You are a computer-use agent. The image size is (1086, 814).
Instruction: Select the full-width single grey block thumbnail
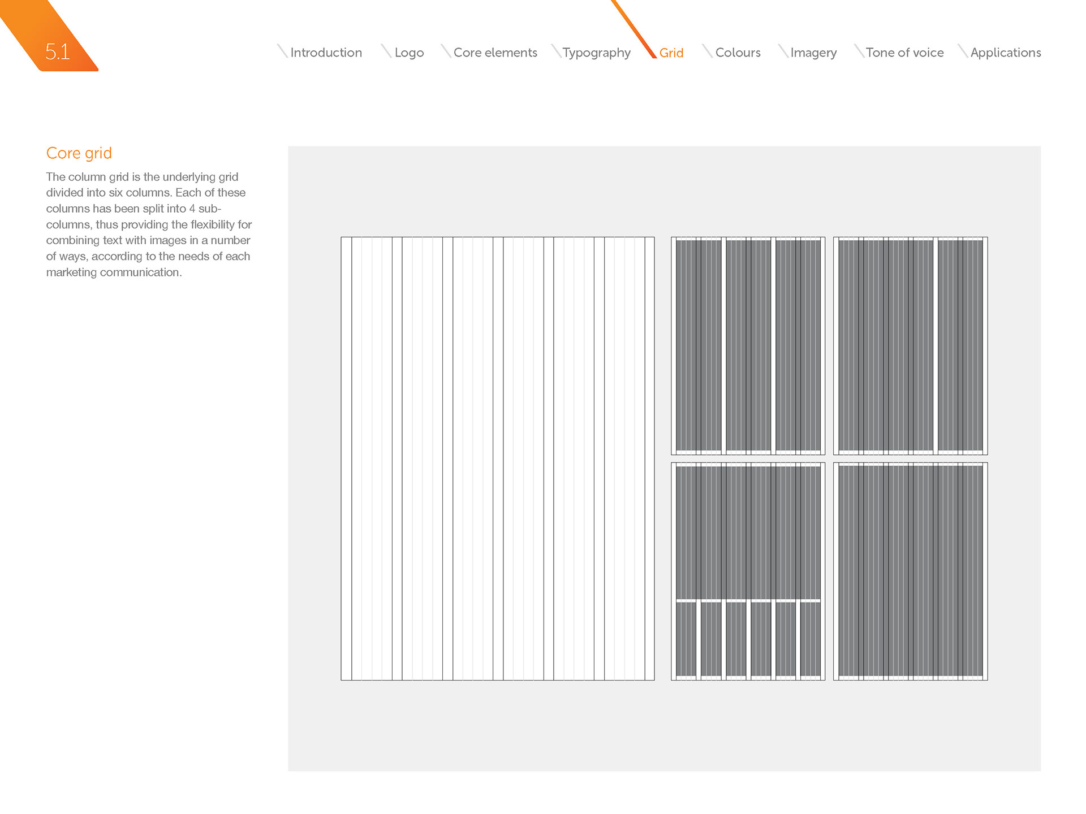(x=910, y=571)
